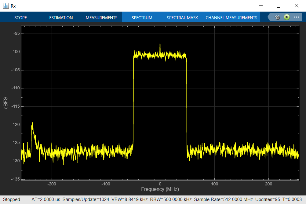Image resolution: width=306 pixels, height=204 pixels.
Task: Click the RBW=500.0000 kHz status readout
Action: pos(171,199)
